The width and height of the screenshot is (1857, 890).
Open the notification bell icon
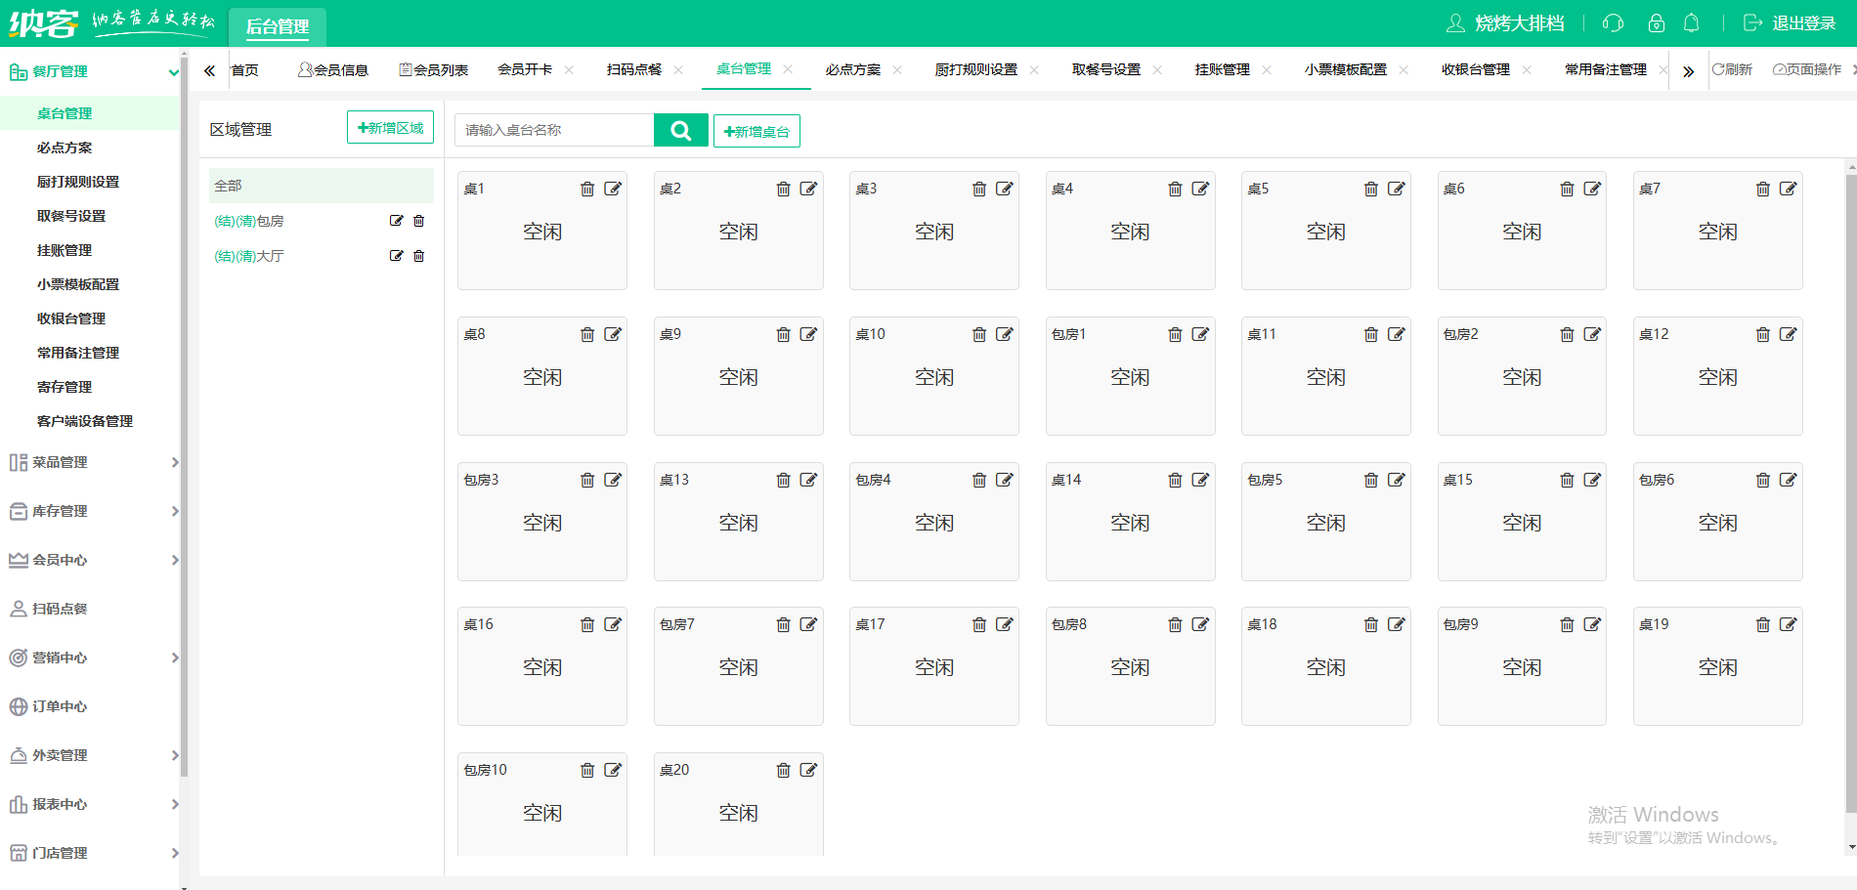[x=1691, y=23]
